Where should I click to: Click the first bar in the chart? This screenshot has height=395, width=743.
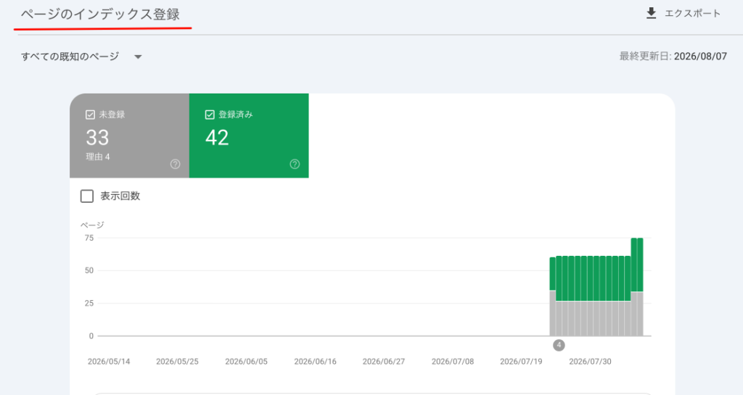point(552,296)
